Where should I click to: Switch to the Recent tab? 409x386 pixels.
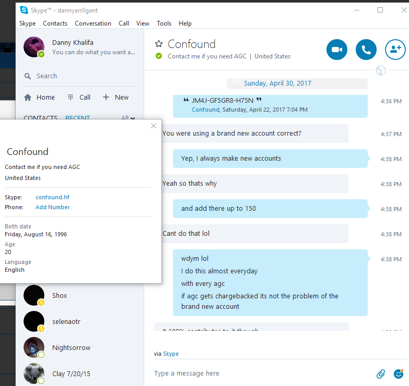click(x=77, y=118)
